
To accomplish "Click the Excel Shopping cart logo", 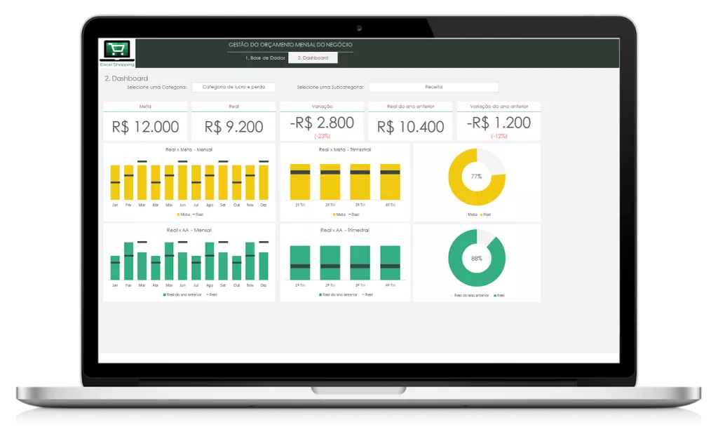I will click(x=117, y=50).
